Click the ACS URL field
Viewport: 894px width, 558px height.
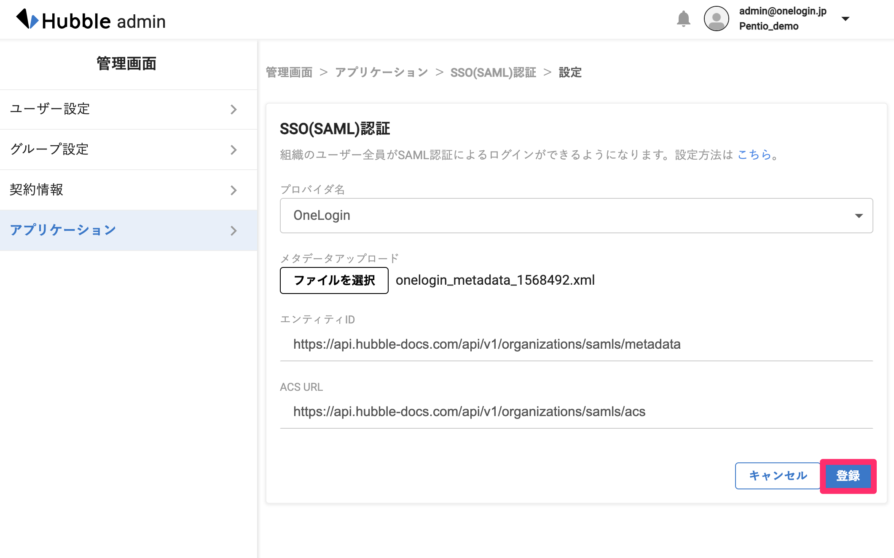[x=576, y=412]
